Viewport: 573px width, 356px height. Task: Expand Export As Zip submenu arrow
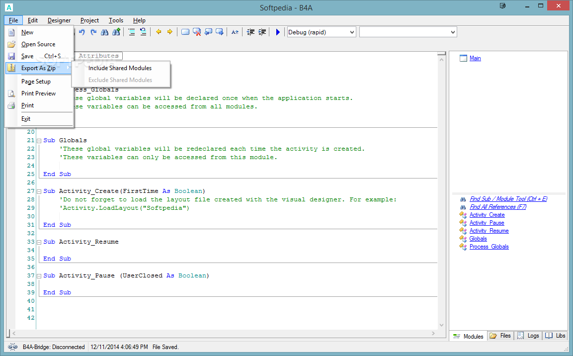tap(68, 68)
